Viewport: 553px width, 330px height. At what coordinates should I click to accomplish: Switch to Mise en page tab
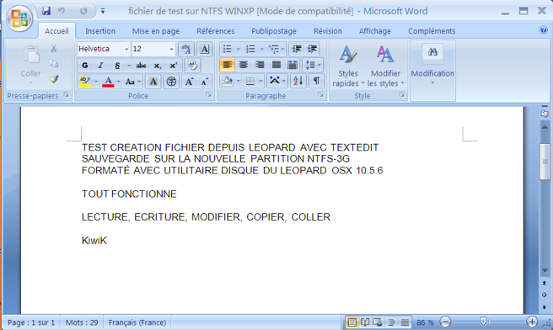[x=156, y=31]
